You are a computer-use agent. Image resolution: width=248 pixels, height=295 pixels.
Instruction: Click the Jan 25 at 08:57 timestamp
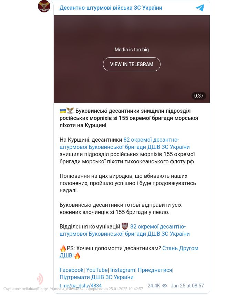(x=187, y=286)
